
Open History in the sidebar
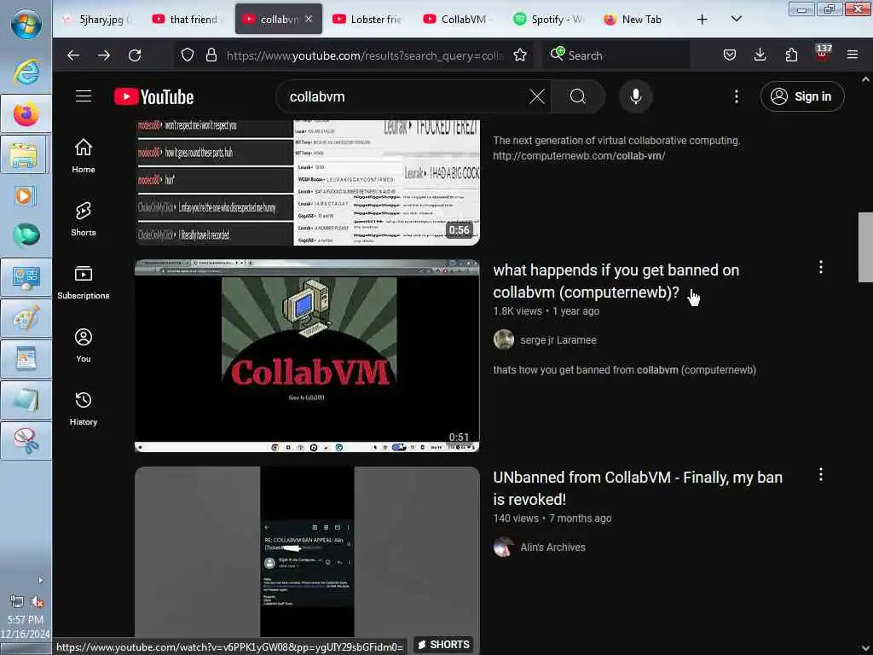click(84, 409)
